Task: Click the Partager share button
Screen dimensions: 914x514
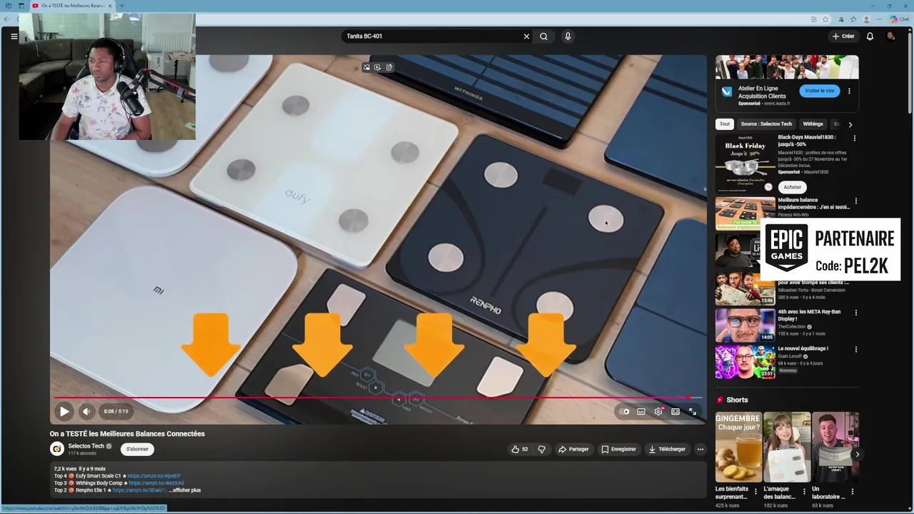Action: pyautogui.click(x=573, y=449)
